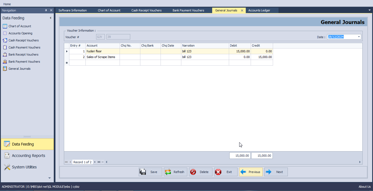Screen dimensions: 373x191
Task: Jump to first record in navigator
Action: point(66,162)
